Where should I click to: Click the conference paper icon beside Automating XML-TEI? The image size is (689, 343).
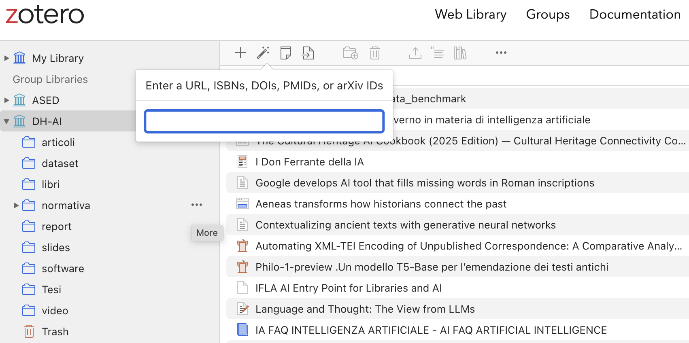242,246
